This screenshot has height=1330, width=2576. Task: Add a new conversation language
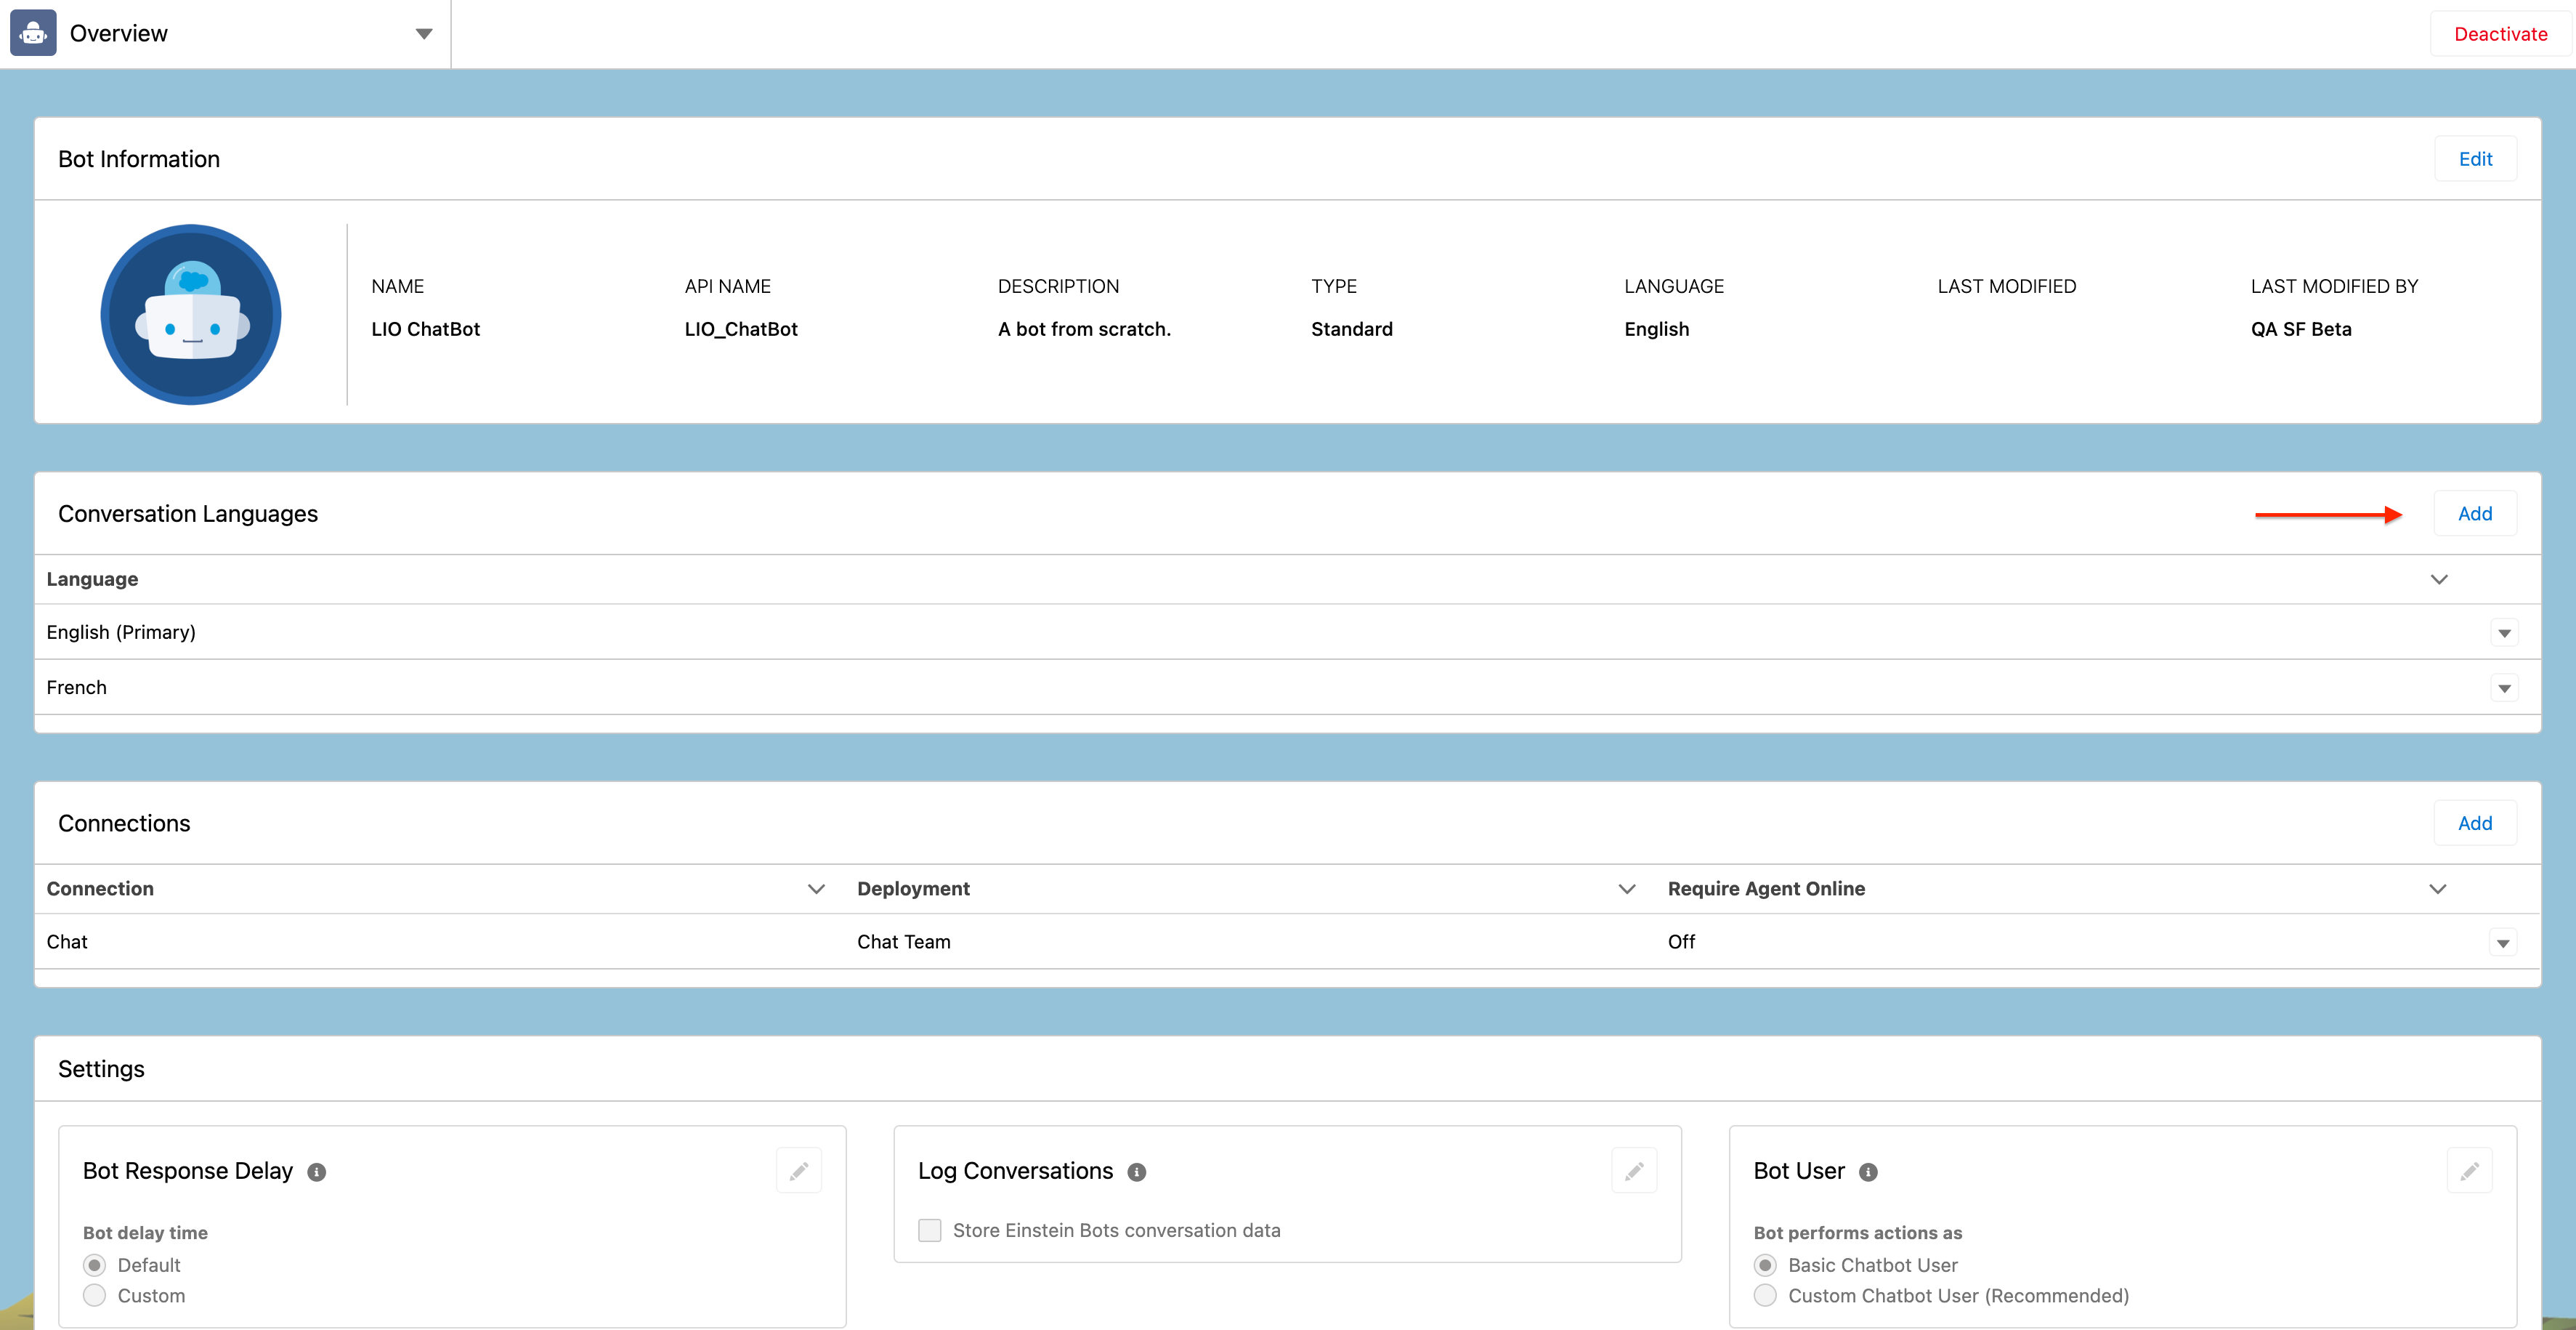click(x=2474, y=513)
